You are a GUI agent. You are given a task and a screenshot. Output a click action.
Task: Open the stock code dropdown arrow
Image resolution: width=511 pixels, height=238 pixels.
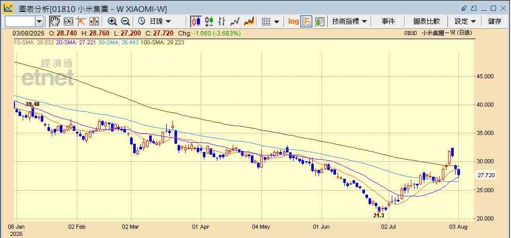(39, 22)
